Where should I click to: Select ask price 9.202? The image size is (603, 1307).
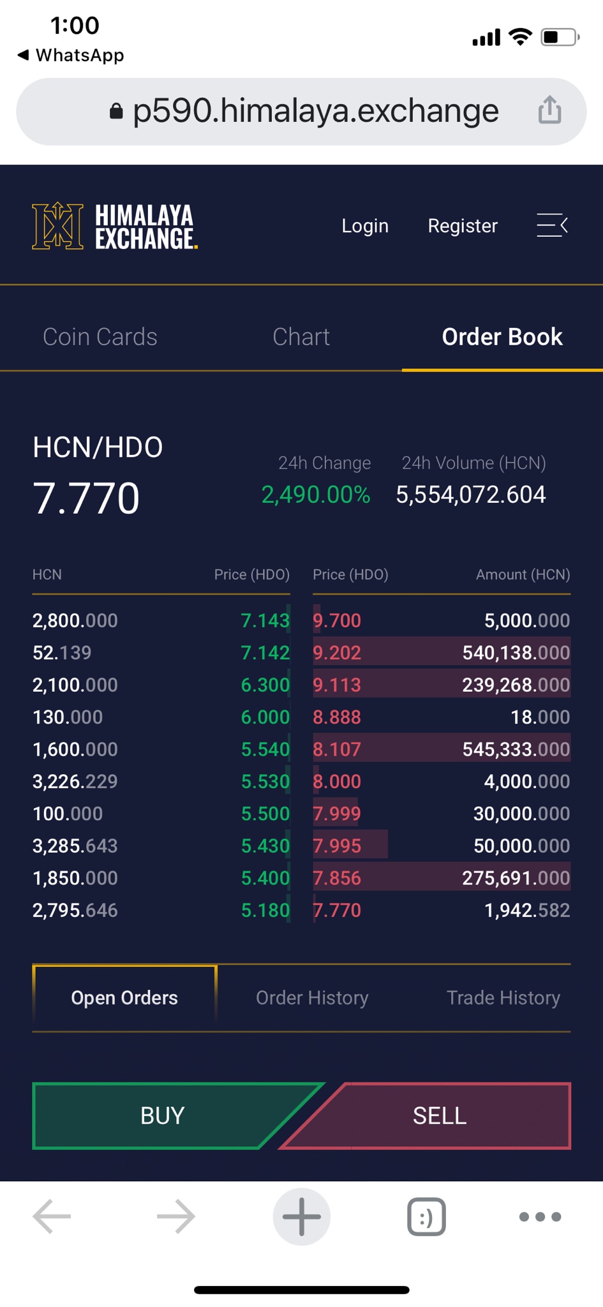pyautogui.click(x=337, y=652)
